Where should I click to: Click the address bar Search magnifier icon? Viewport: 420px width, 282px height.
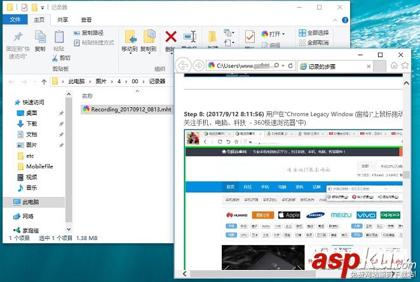point(276,65)
